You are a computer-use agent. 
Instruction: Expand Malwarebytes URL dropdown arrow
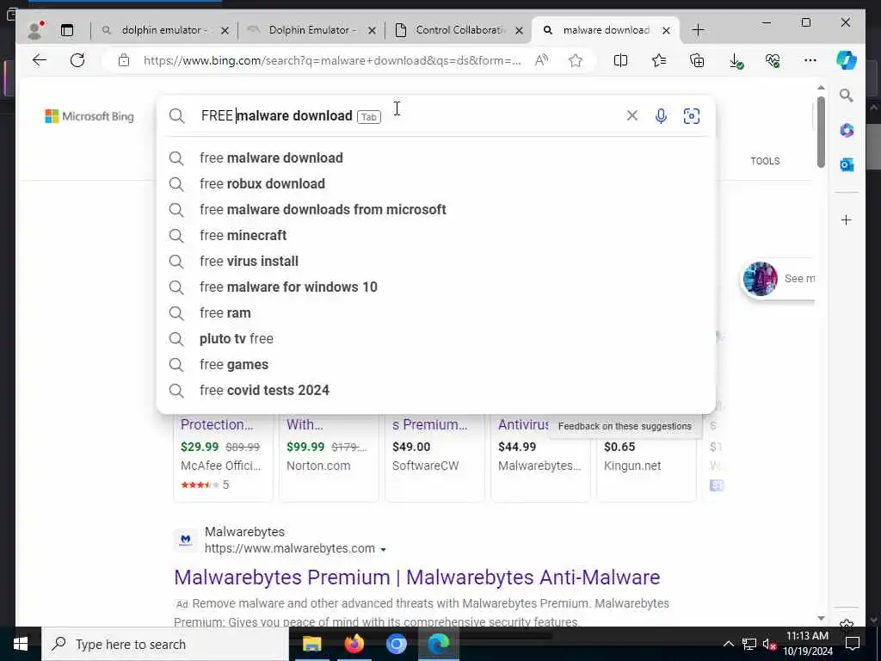(x=383, y=549)
